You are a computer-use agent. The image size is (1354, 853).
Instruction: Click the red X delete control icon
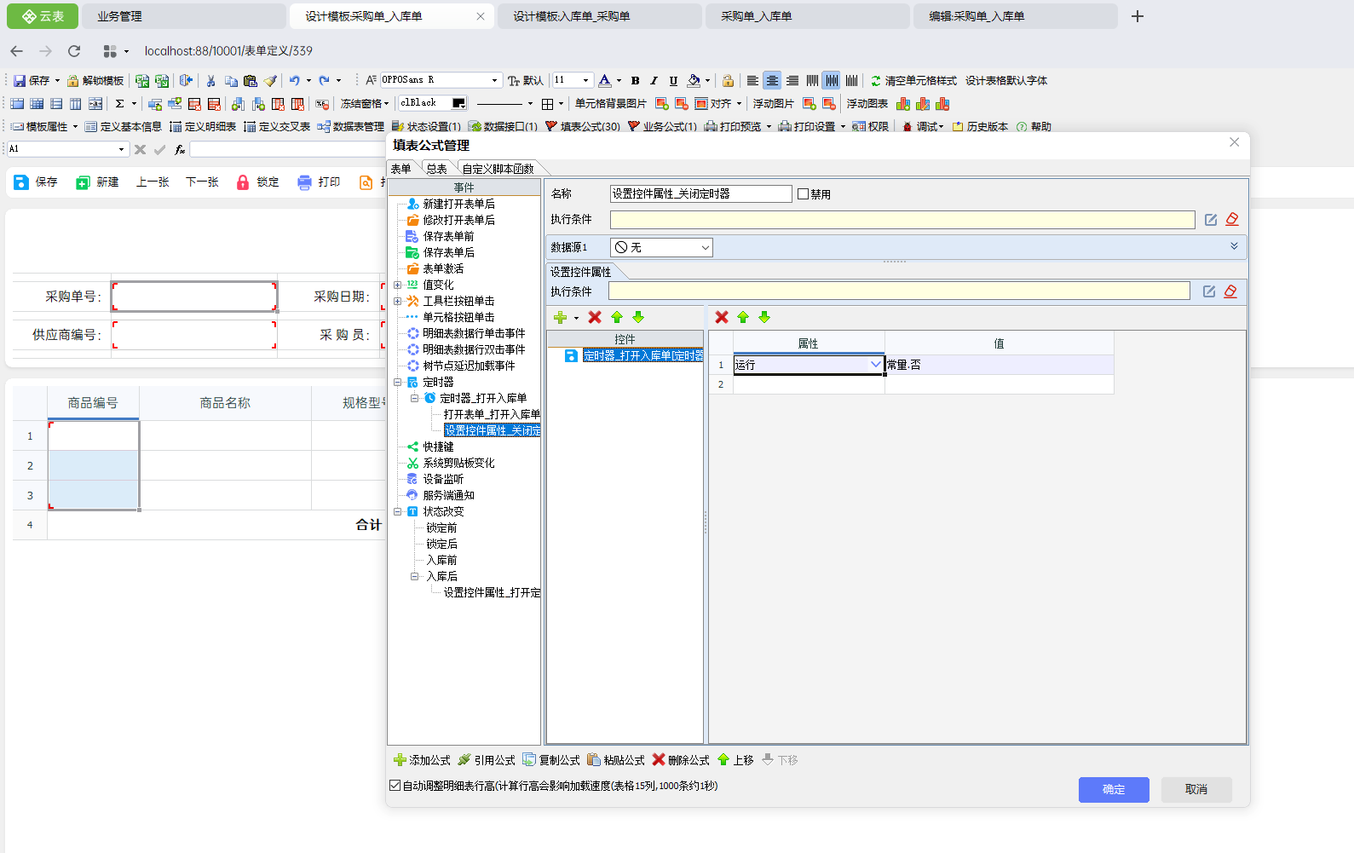tap(595, 318)
